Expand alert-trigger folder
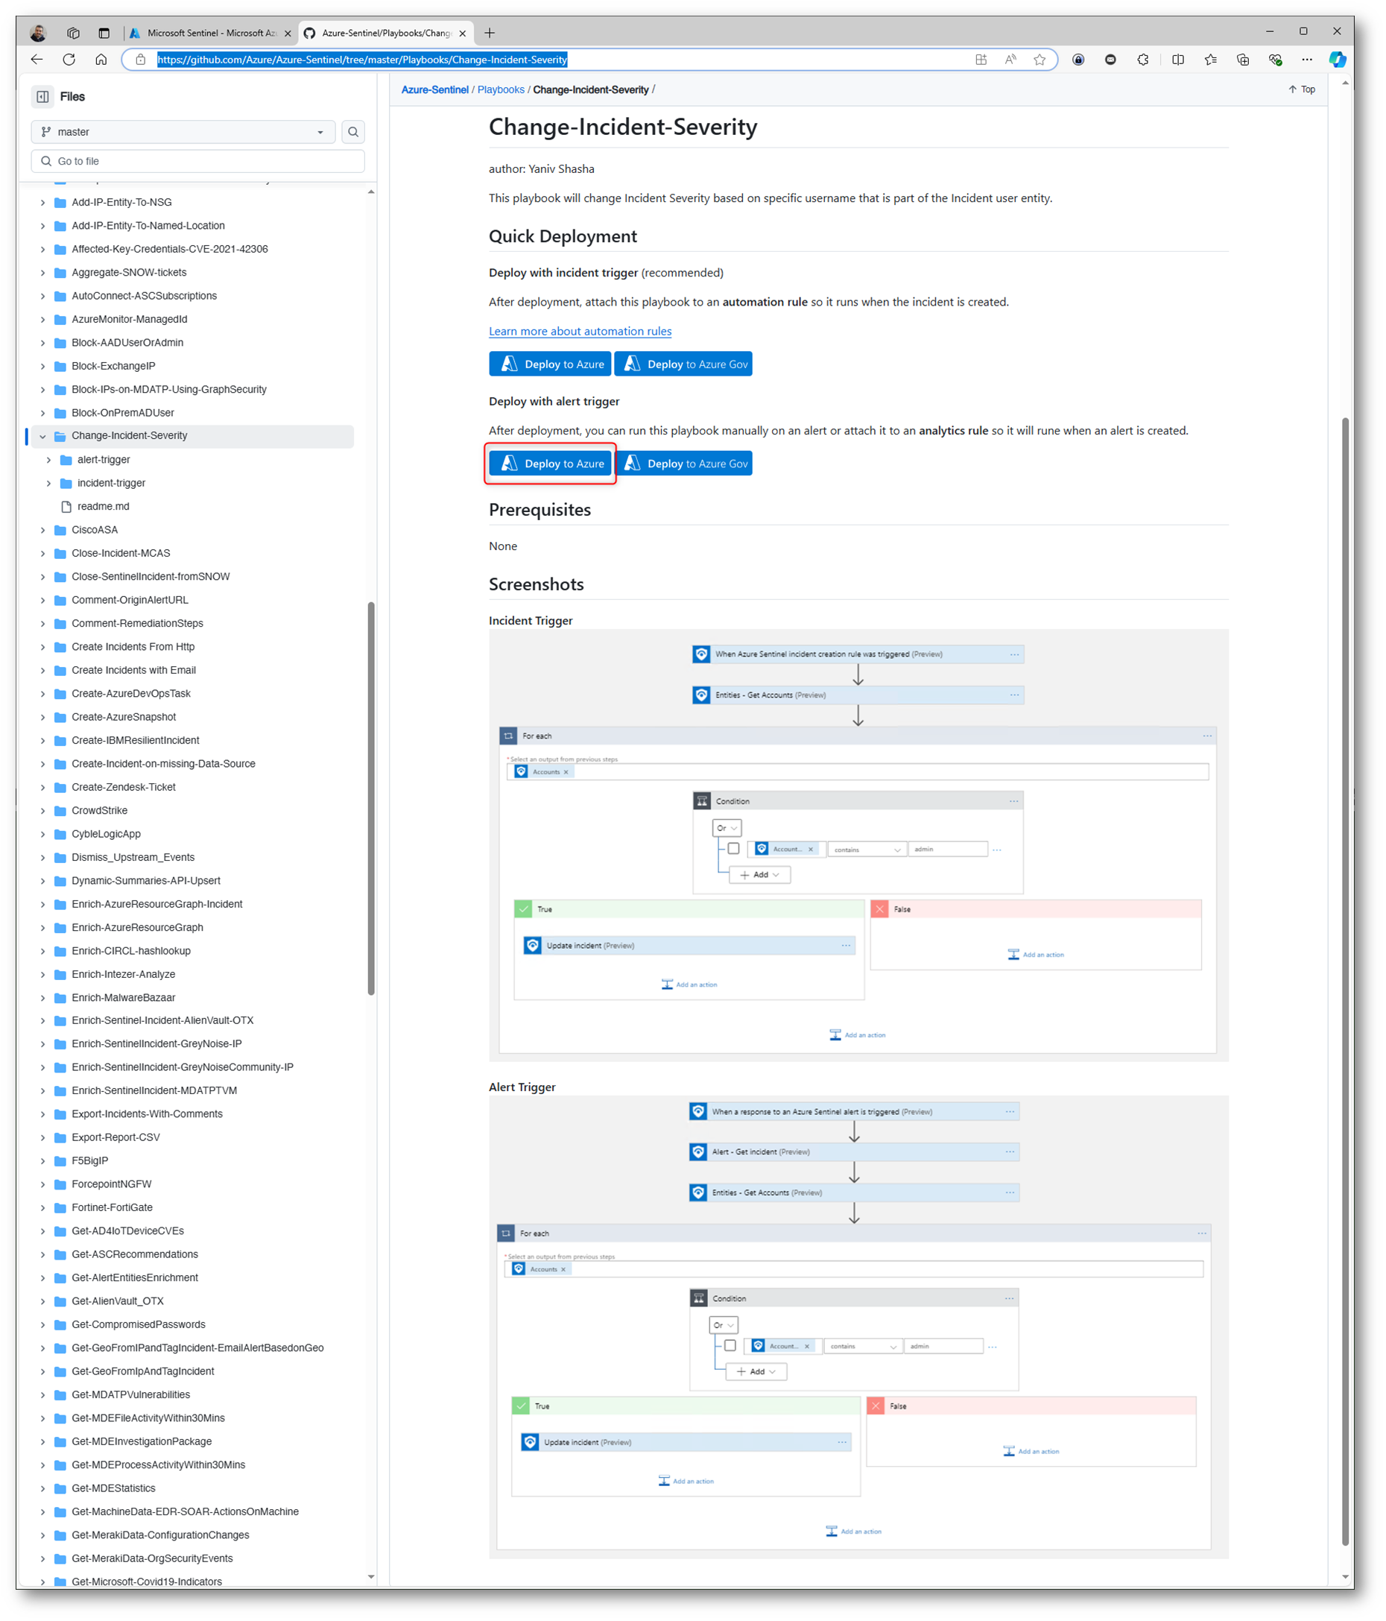This screenshot has width=1386, height=1621. click(48, 460)
